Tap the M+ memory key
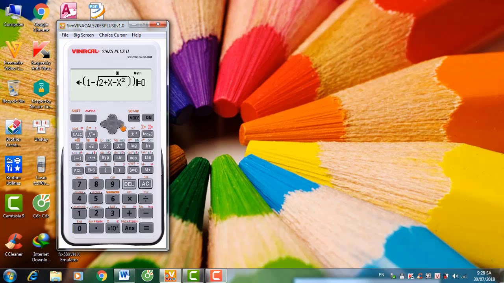This screenshot has height=283, width=504. pyautogui.click(x=148, y=170)
